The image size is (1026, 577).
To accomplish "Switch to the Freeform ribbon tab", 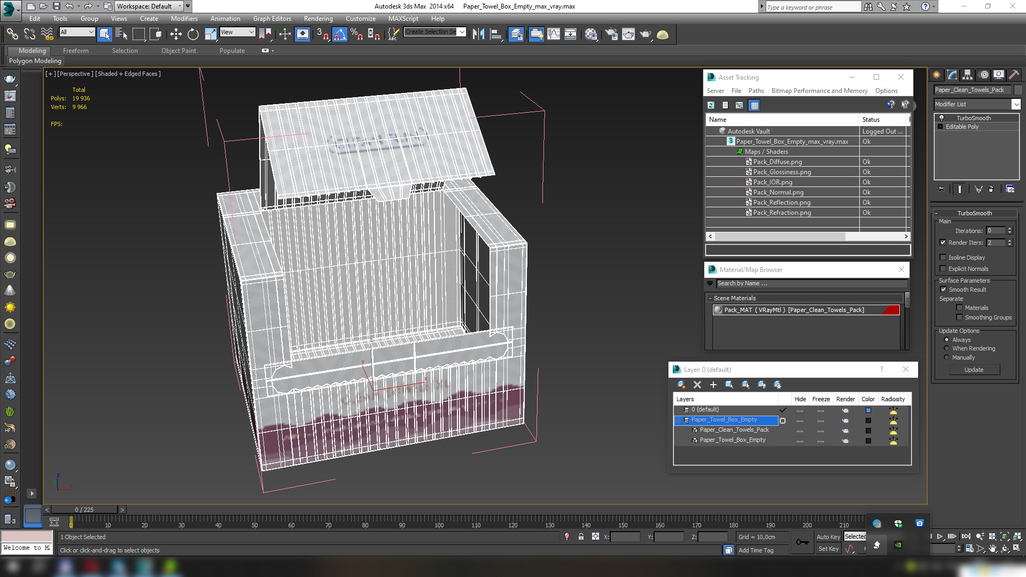I will (75, 51).
